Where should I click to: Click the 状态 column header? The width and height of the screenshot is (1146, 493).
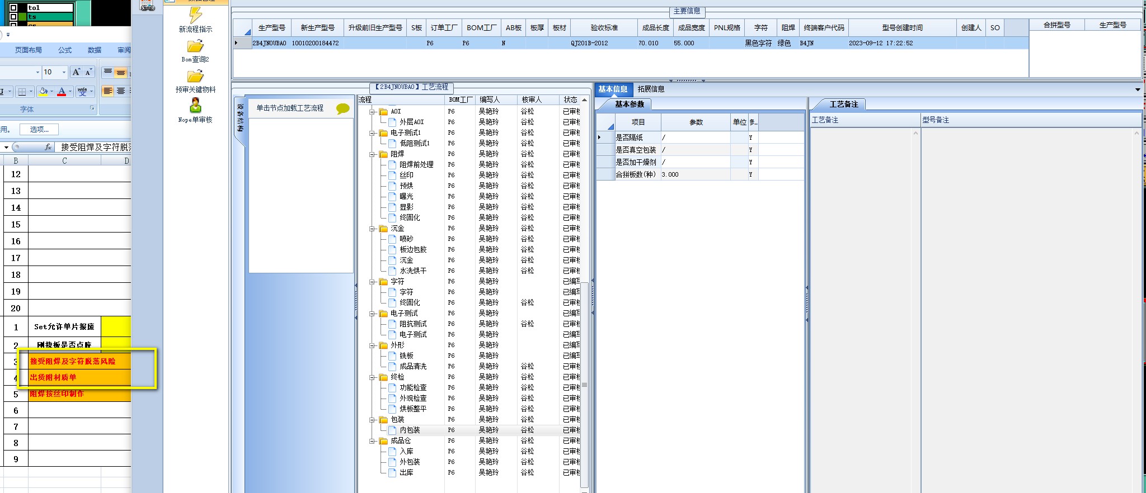click(570, 99)
